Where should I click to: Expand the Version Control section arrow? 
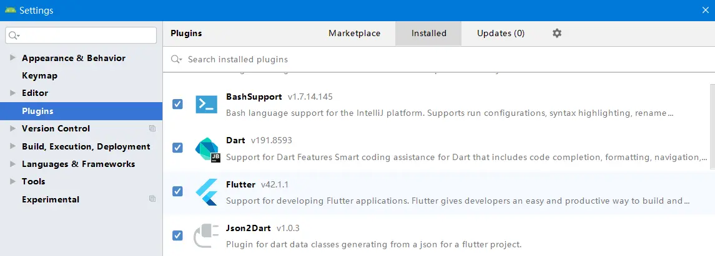point(12,129)
